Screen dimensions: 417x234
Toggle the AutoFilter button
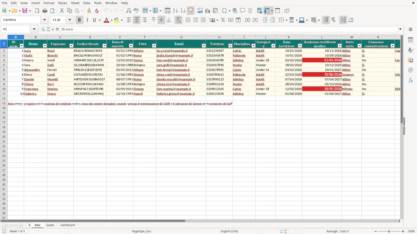click(191, 11)
